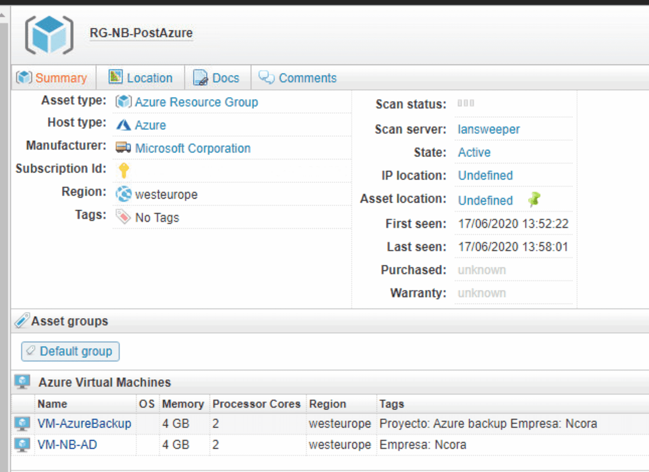Click the VM-AzureBackup row monitor icon
The height and width of the screenshot is (472, 649).
[x=22, y=423]
